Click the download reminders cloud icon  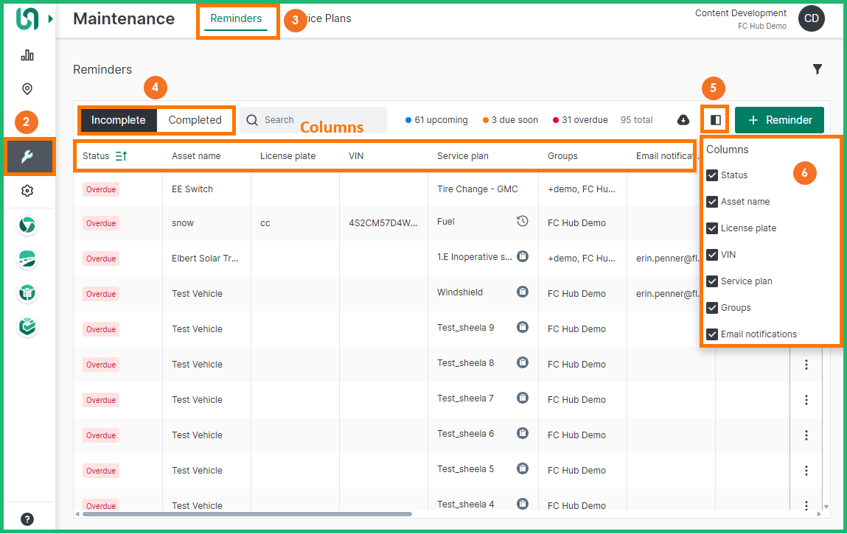click(683, 120)
